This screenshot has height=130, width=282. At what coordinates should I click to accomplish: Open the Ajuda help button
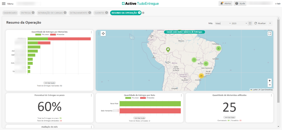tap(240, 4)
